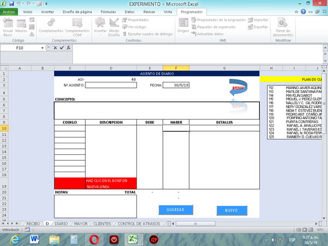Image resolution: width=328 pixels, height=246 pixels.
Task: Confirm entry with checkmark icon
Action: point(62,48)
